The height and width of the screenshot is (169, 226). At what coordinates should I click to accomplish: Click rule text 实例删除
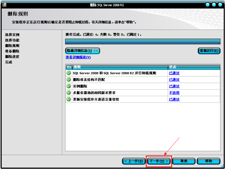80,86
